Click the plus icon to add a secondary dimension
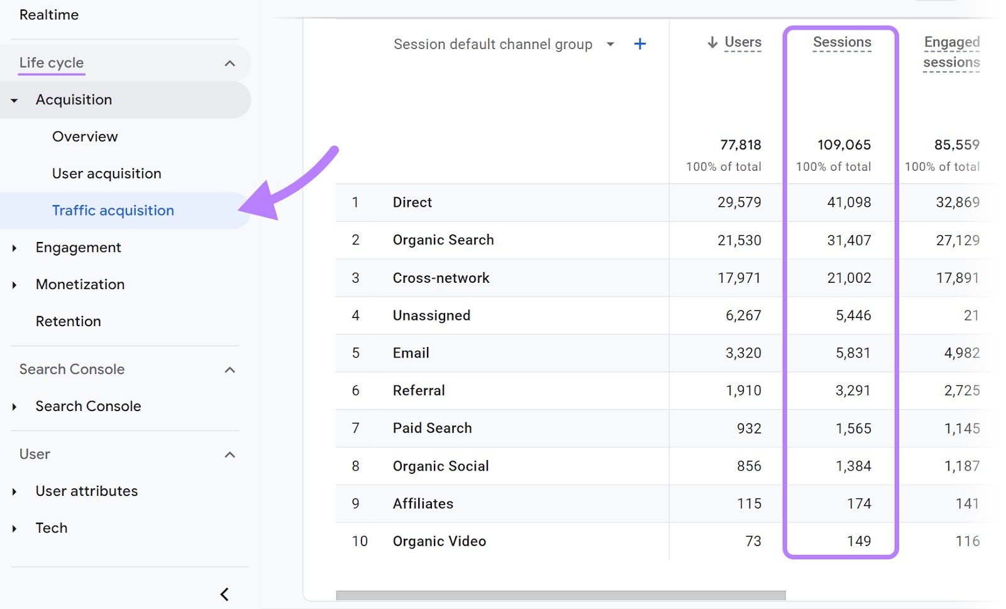The image size is (1006, 609). [x=639, y=44]
